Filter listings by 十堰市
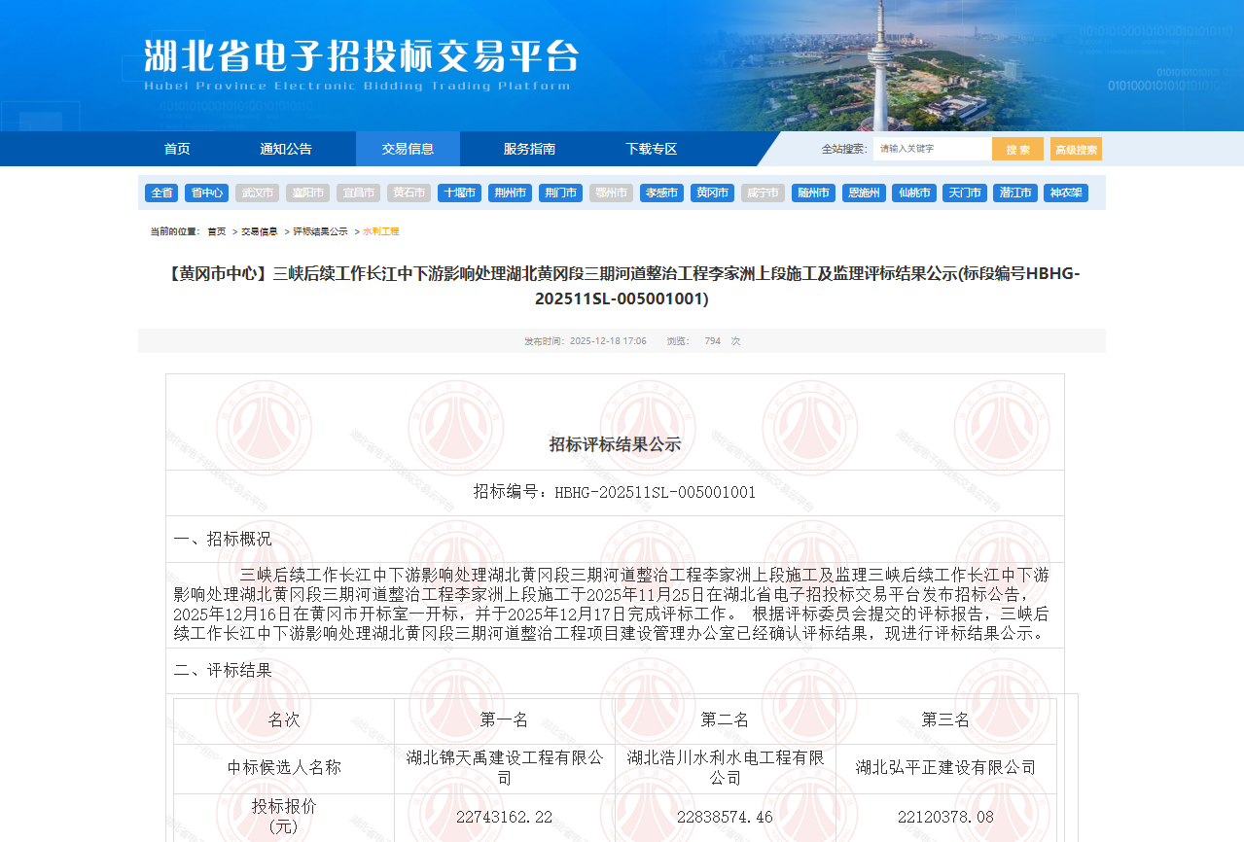 pyautogui.click(x=458, y=193)
